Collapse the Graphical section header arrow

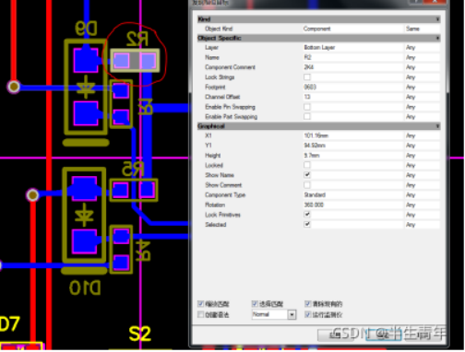pos(437,126)
